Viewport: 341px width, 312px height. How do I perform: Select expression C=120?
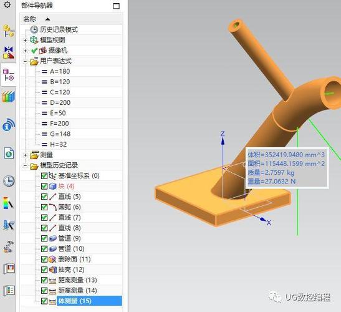pyautogui.click(x=60, y=92)
